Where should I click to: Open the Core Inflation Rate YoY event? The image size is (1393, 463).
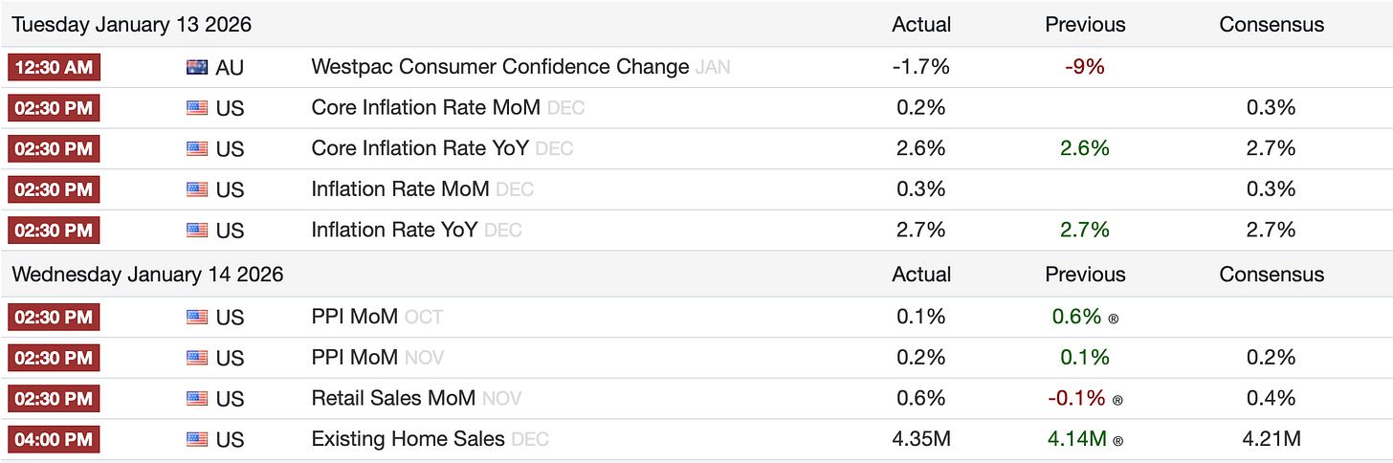(x=421, y=148)
